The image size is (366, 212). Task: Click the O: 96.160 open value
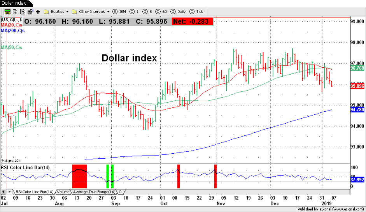(40, 21)
